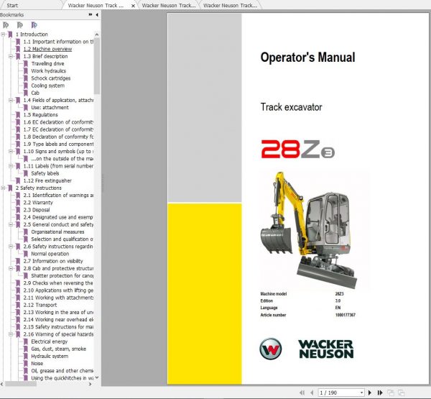Viewport: 431px width, 399px height.
Task: Open 1.5 Regulations bookmark
Action: click(x=40, y=115)
